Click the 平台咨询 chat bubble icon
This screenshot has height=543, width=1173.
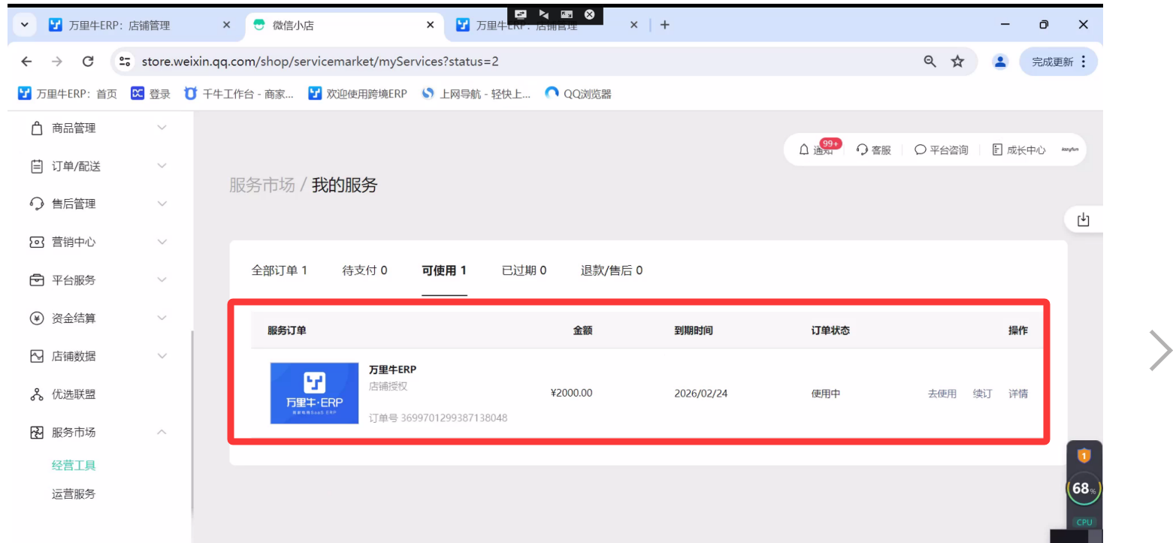pos(921,149)
